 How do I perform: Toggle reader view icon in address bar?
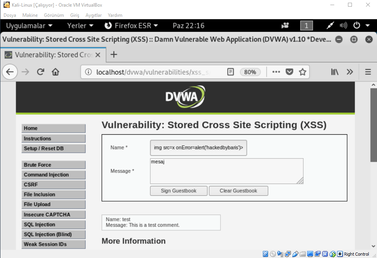tap(231, 72)
